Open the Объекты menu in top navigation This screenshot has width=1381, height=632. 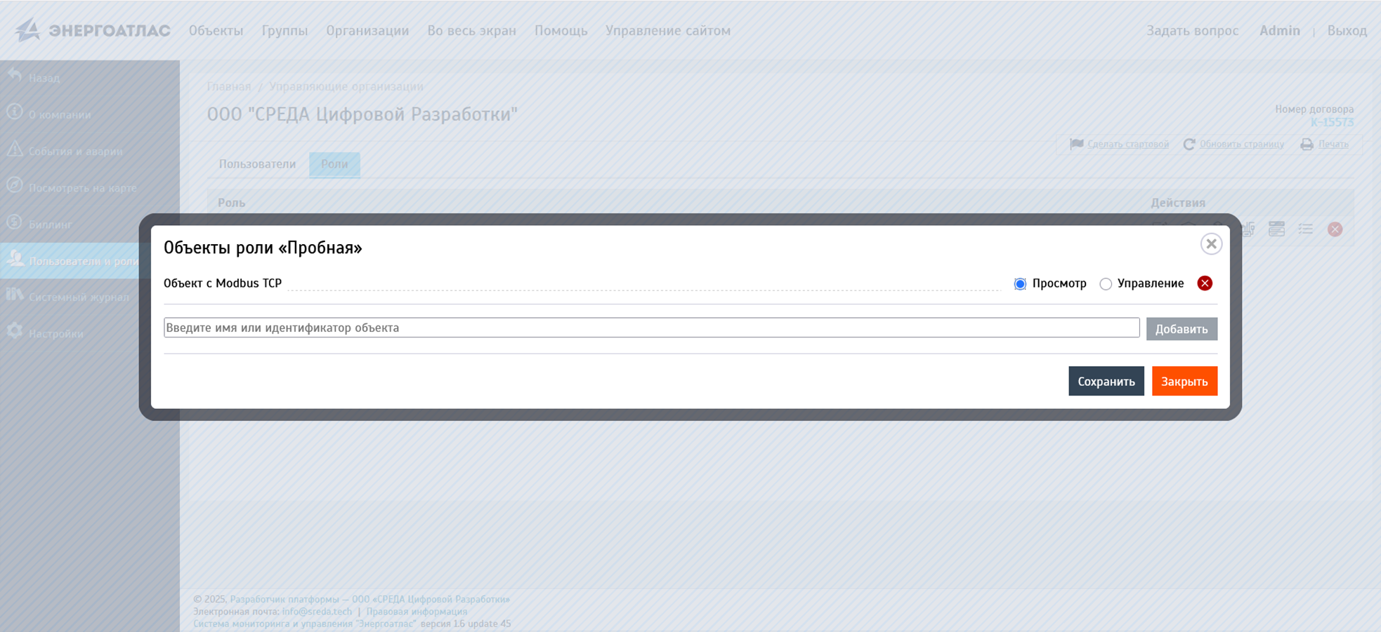[216, 31]
